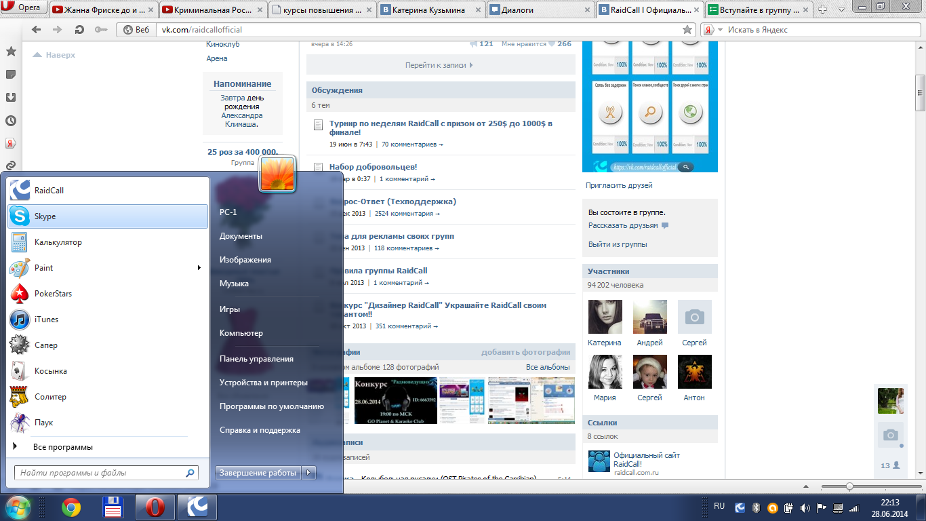926x521 pixels.
Task: Open Сапер game in Start menu
Action: pos(108,345)
